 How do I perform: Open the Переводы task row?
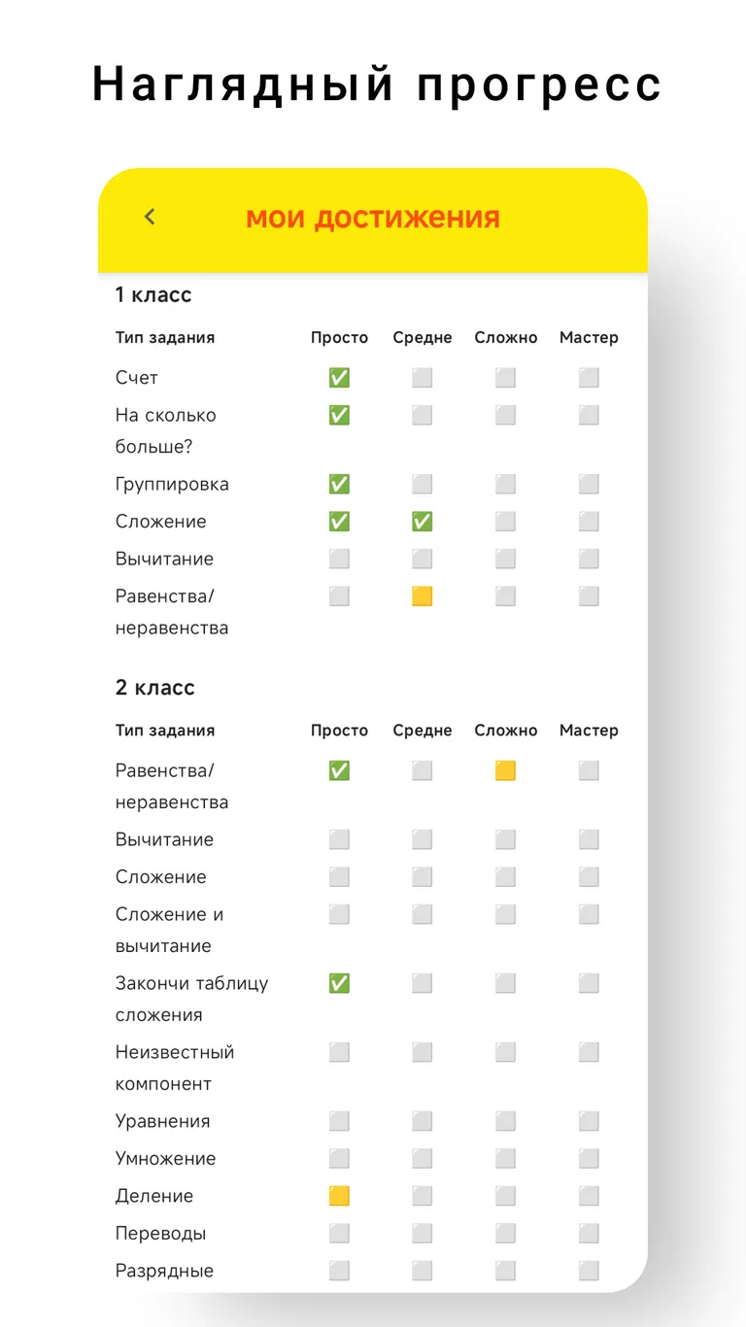160,1234
